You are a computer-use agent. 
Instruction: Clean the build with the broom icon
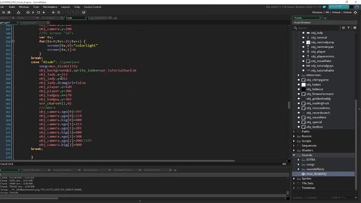(x=44, y=12)
